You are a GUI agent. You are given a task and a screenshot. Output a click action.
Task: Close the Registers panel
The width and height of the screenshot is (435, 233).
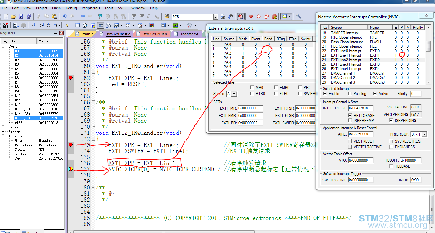click(61, 33)
